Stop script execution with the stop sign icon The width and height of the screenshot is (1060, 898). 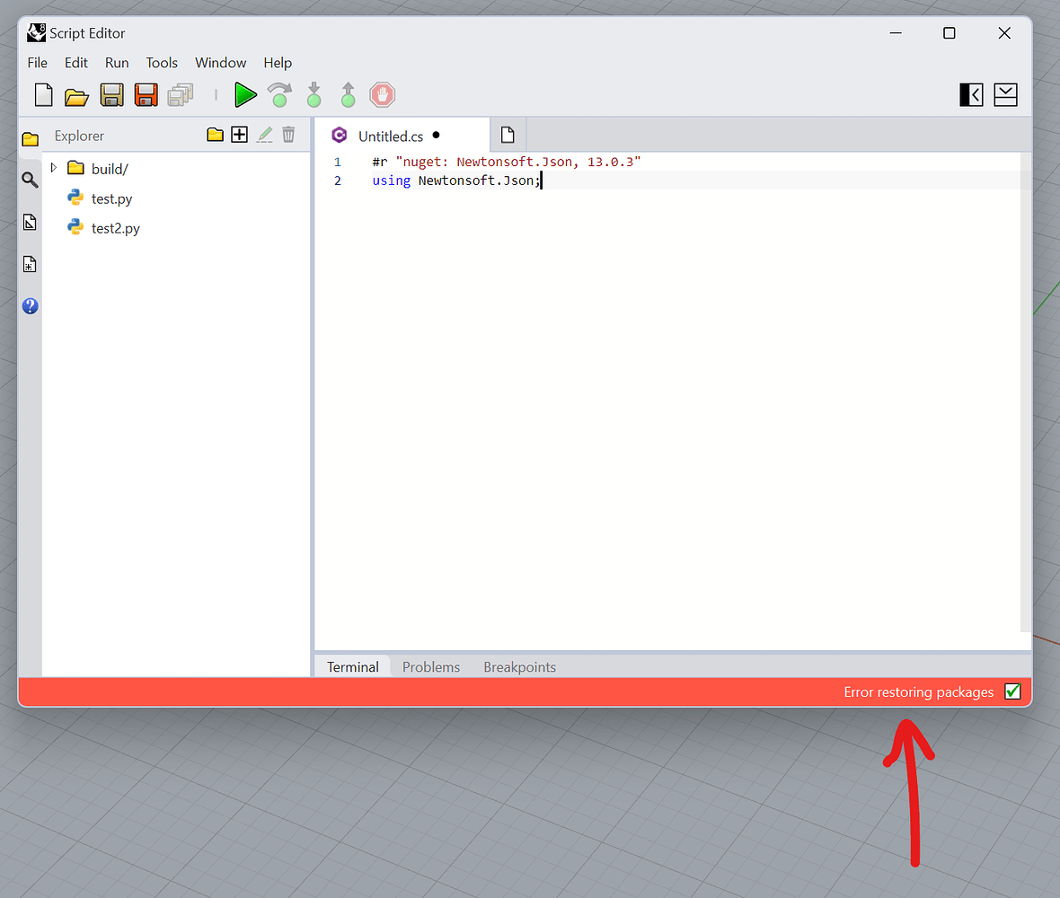(382, 94)
